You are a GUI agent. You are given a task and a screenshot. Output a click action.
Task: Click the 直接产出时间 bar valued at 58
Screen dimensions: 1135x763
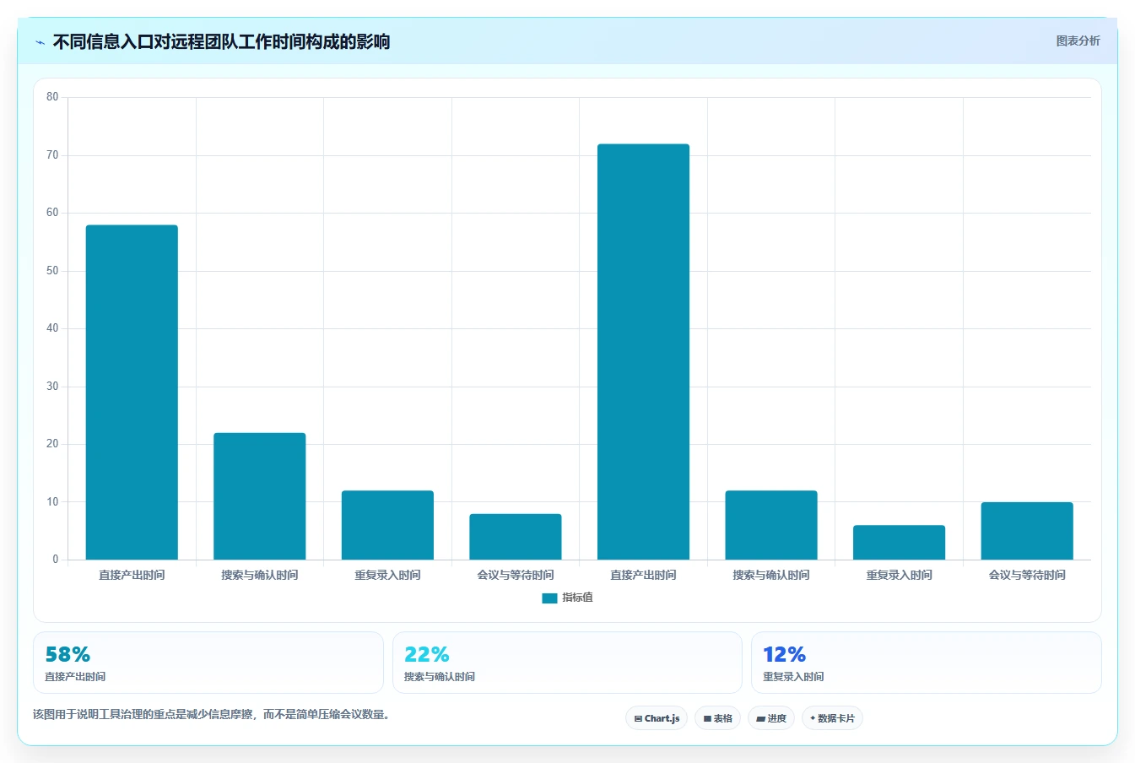(x=132, y=392)
